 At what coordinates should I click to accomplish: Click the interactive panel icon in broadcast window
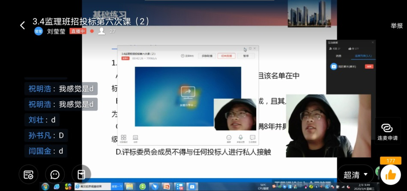(x=252, y=138)
